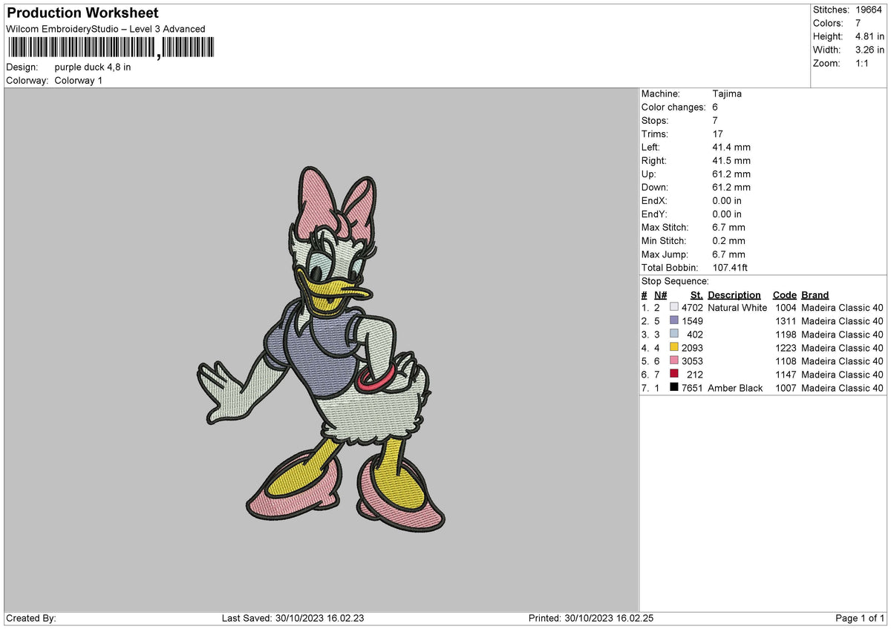Click the design name 'purple duck 4,8 in'
Image resolution: width=891 pixels, height=629 pixels.
[93, 67]
